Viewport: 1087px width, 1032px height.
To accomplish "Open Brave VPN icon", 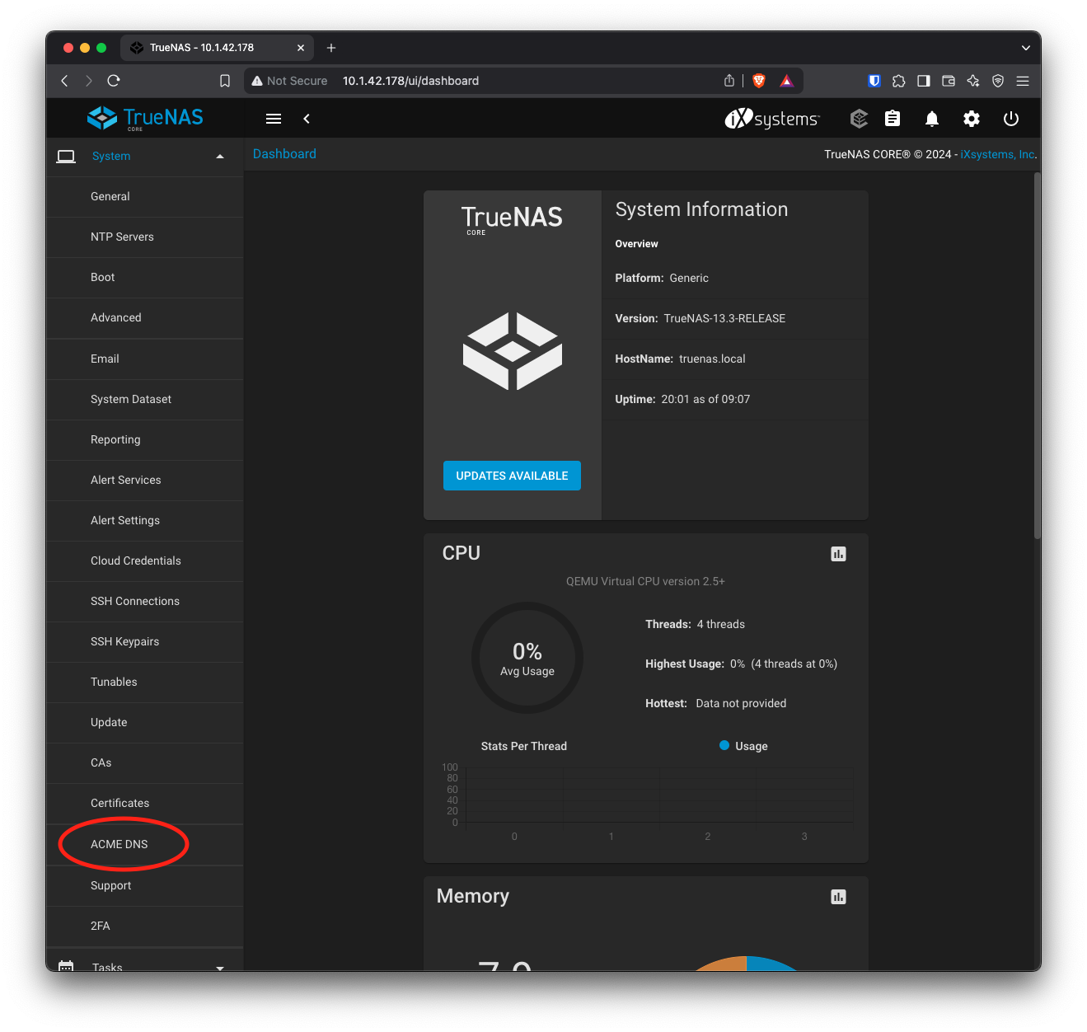I will pyautogui.click(x=998, y=81).
